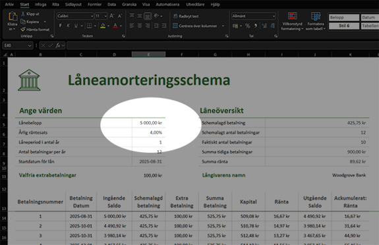Viewport: 379px width, 245px height.
Task: Align text to bottom of cell
Action: coord(148,16)
